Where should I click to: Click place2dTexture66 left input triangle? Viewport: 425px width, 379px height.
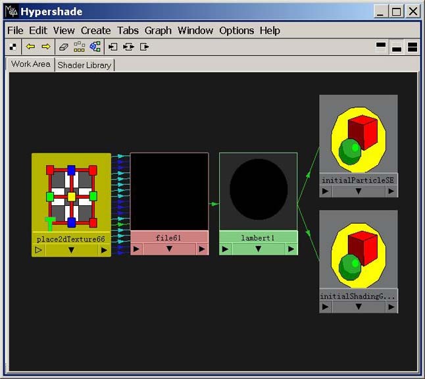(39, 249)
